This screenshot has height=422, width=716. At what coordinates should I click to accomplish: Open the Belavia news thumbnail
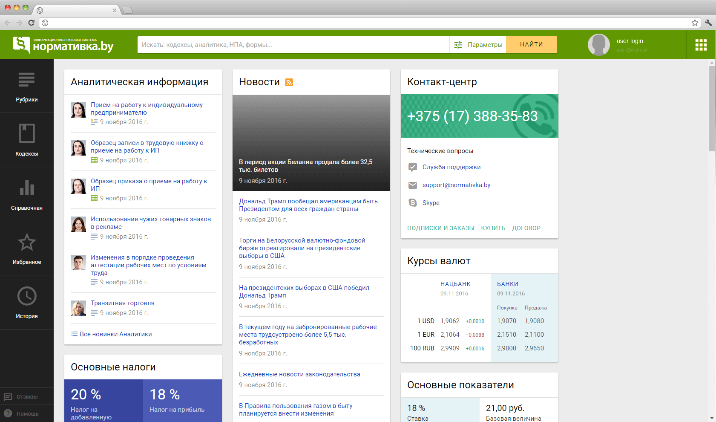pyautogui.click(x=311, y=142)
